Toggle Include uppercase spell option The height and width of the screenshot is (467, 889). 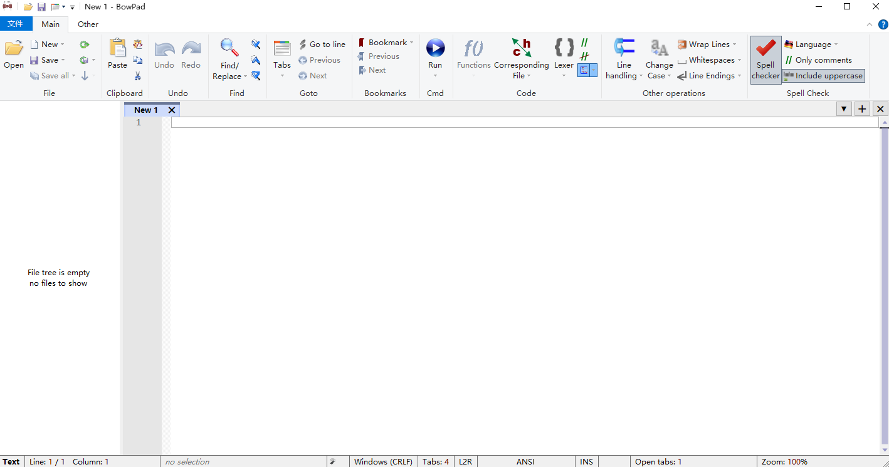(823, 76)
